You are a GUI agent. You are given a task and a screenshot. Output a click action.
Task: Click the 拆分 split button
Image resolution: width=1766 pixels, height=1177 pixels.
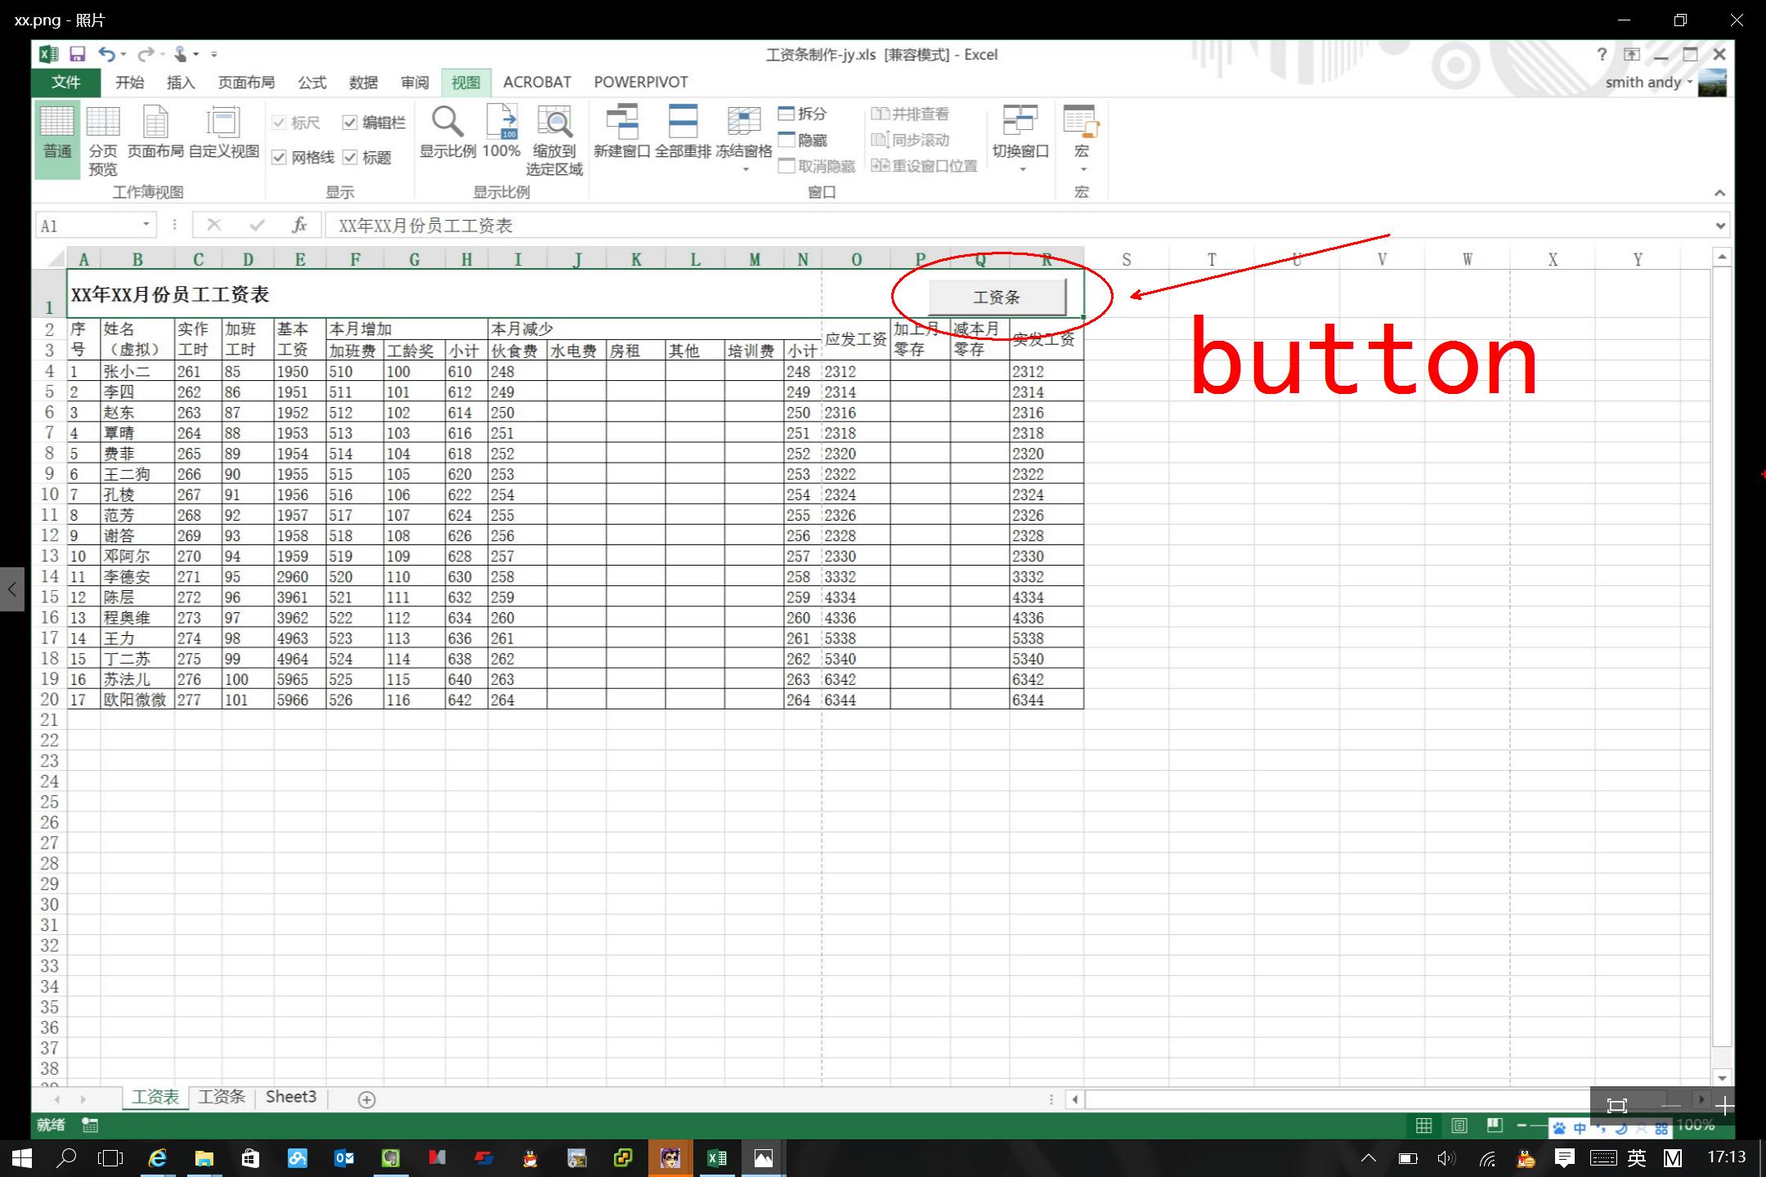(803, 114)
